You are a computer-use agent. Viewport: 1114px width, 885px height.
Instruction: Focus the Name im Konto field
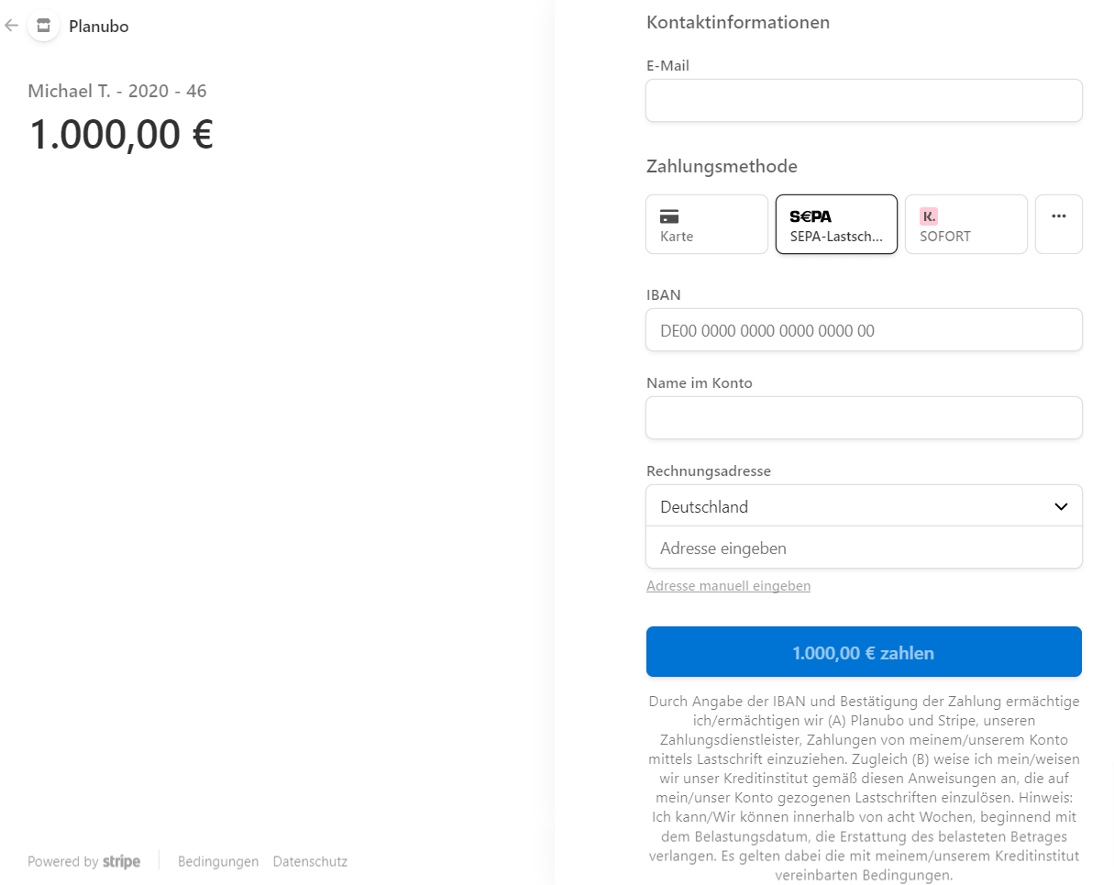[863, 417]
